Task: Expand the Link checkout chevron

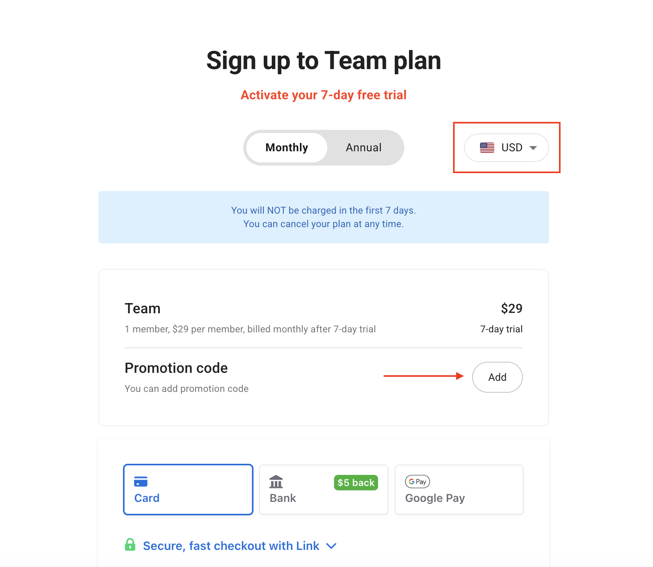Action: tap(331, 546)
